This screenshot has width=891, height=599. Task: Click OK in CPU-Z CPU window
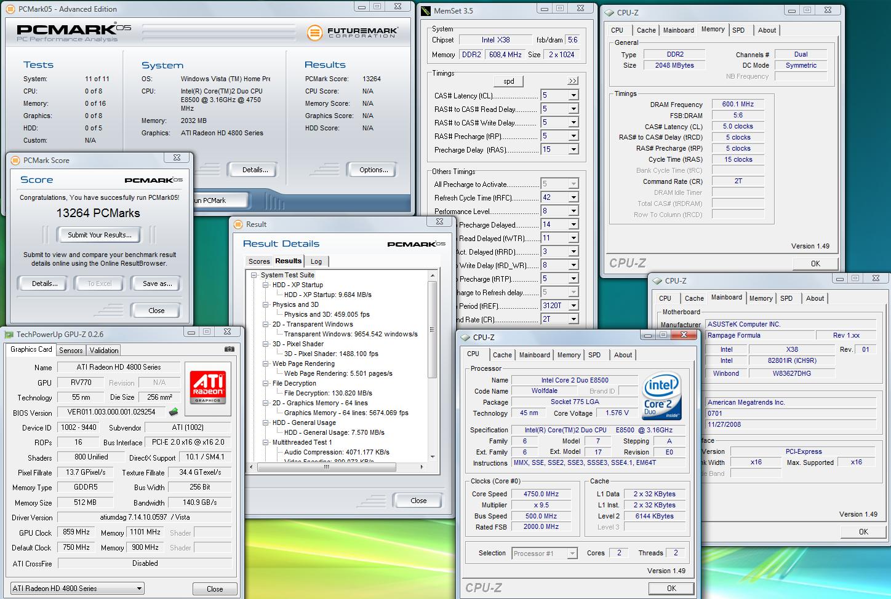click(x=671, y=589)
